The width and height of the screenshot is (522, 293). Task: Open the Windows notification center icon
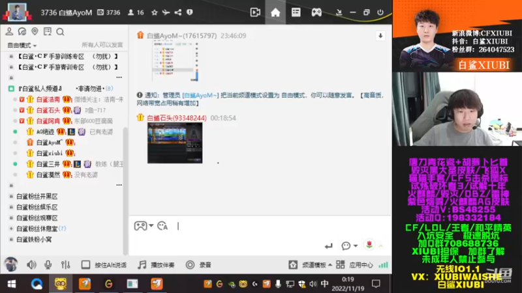[376, 284]
